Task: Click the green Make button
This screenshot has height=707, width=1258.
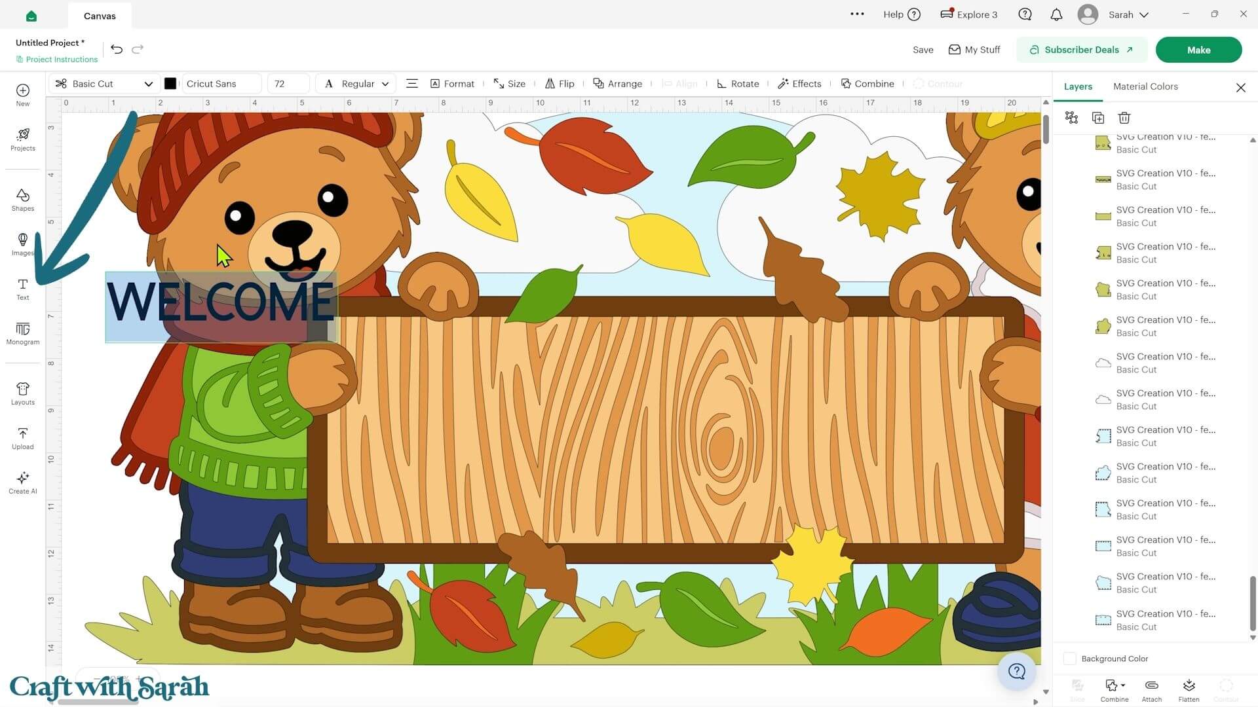Action: 1198,50
